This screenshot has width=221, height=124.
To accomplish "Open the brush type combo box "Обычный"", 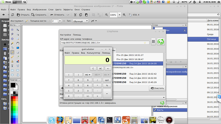I will coord(81,21).
